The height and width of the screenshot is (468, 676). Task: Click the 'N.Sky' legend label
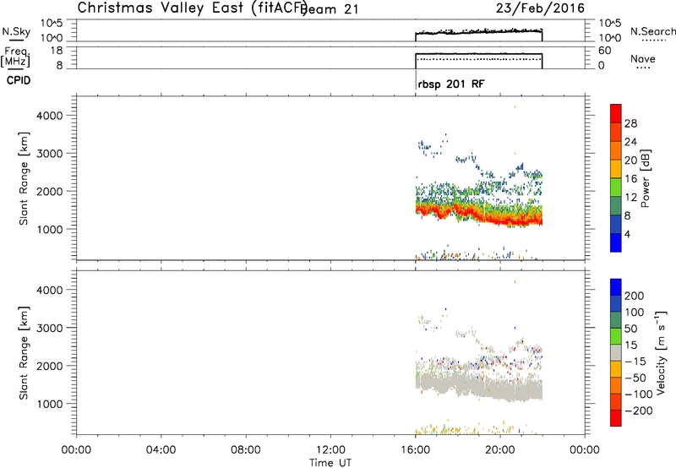(16, 31)
